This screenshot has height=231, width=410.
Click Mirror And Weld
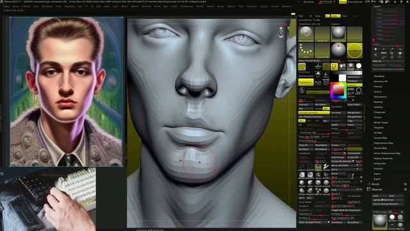tap(347, 166)
